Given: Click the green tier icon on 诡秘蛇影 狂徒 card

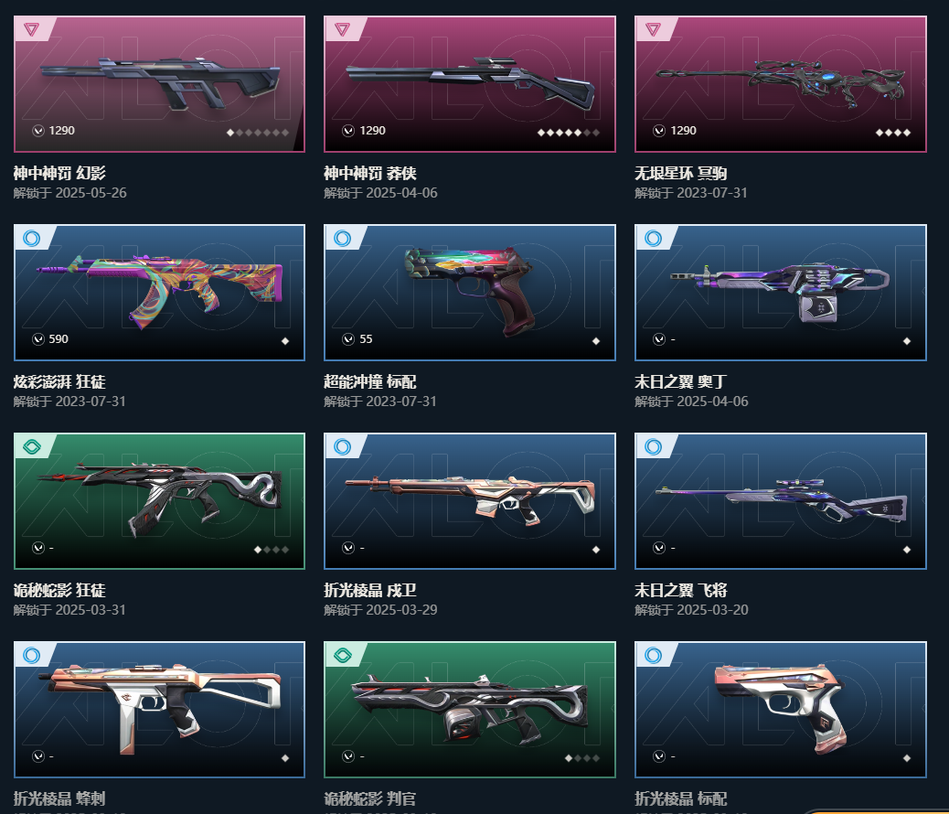Looking at the screenshot, I should (x=31, y=447).
